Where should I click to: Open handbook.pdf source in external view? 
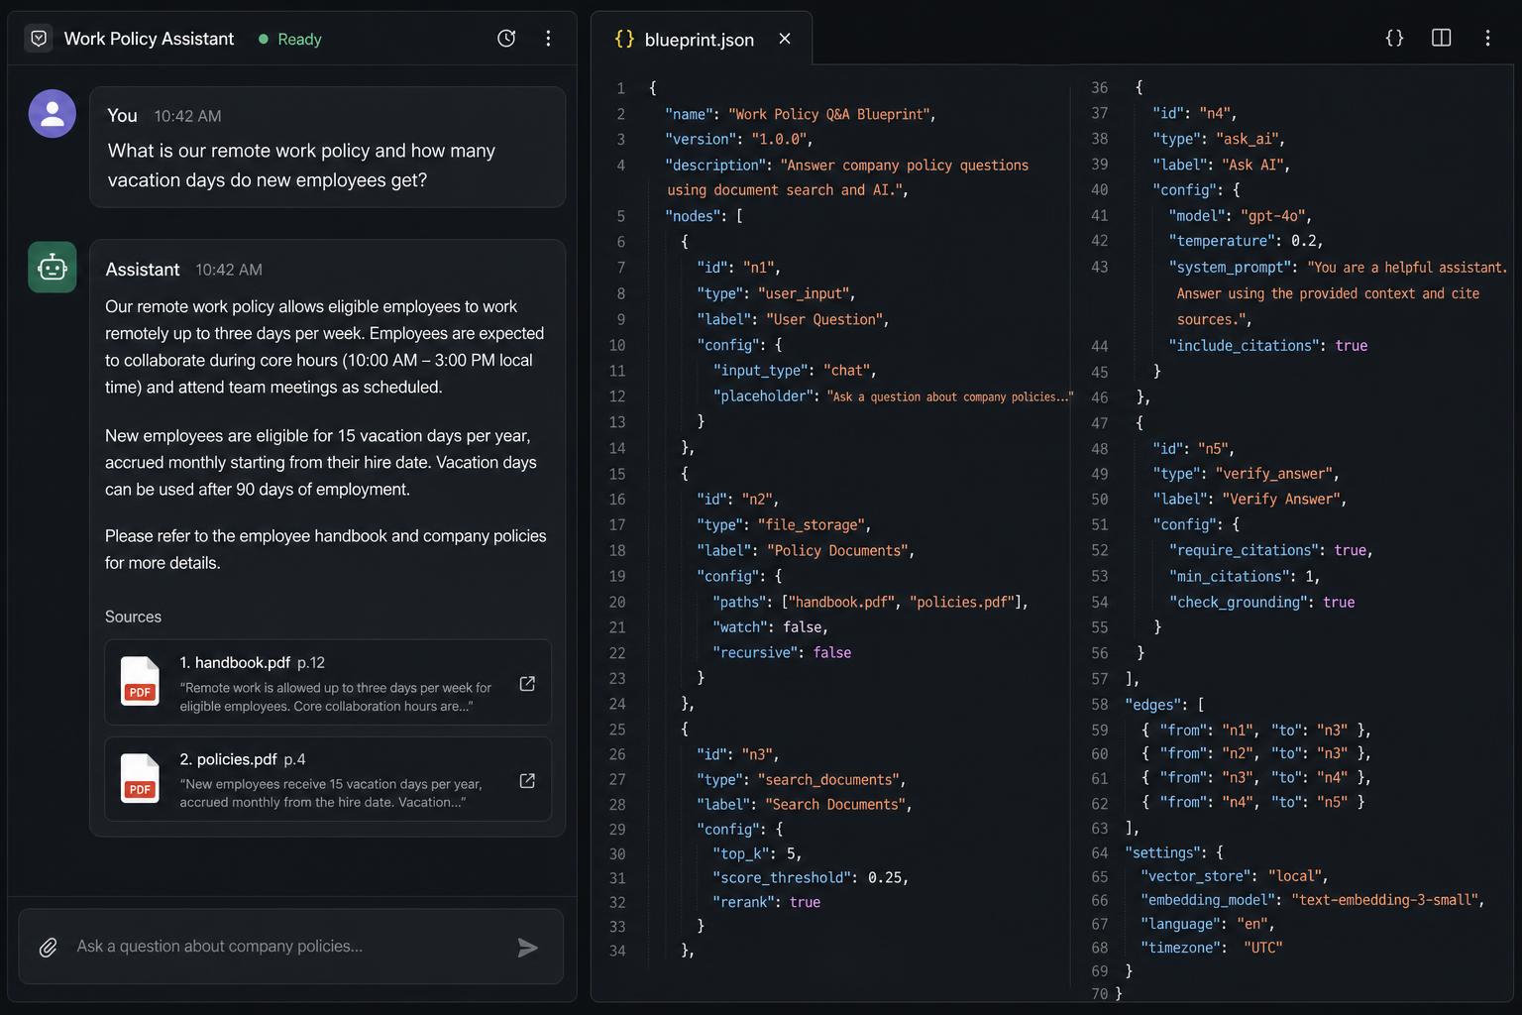tap(527, 684)
